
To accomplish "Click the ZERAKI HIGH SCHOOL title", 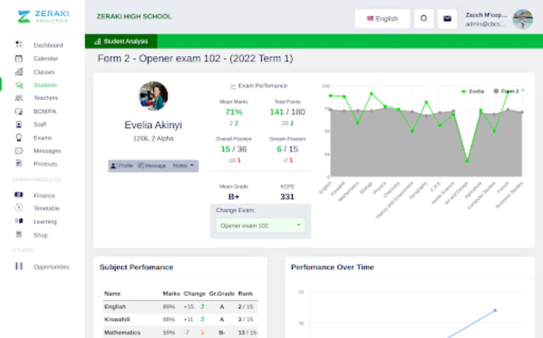I will 134,17.
